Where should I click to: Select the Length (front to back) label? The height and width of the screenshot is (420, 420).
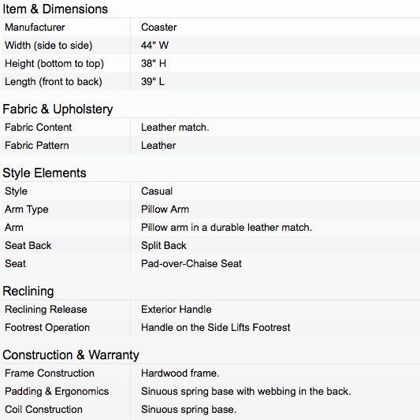(54, 82)
